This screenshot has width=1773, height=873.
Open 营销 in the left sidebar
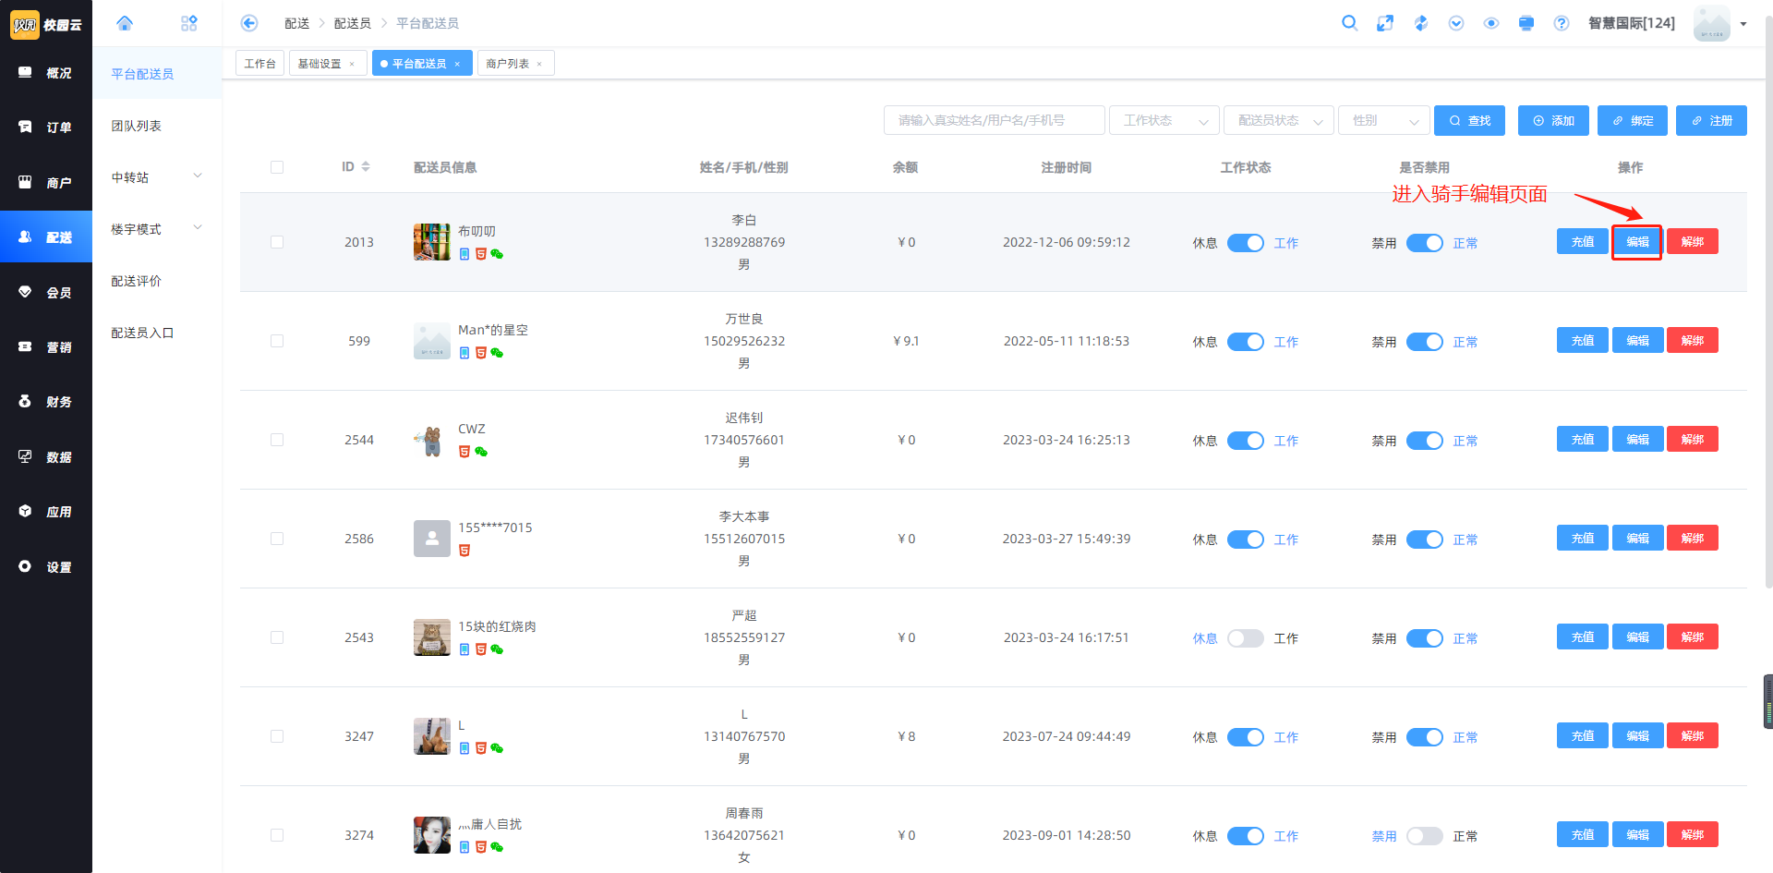pyautogui.click(x=46, y=347)
